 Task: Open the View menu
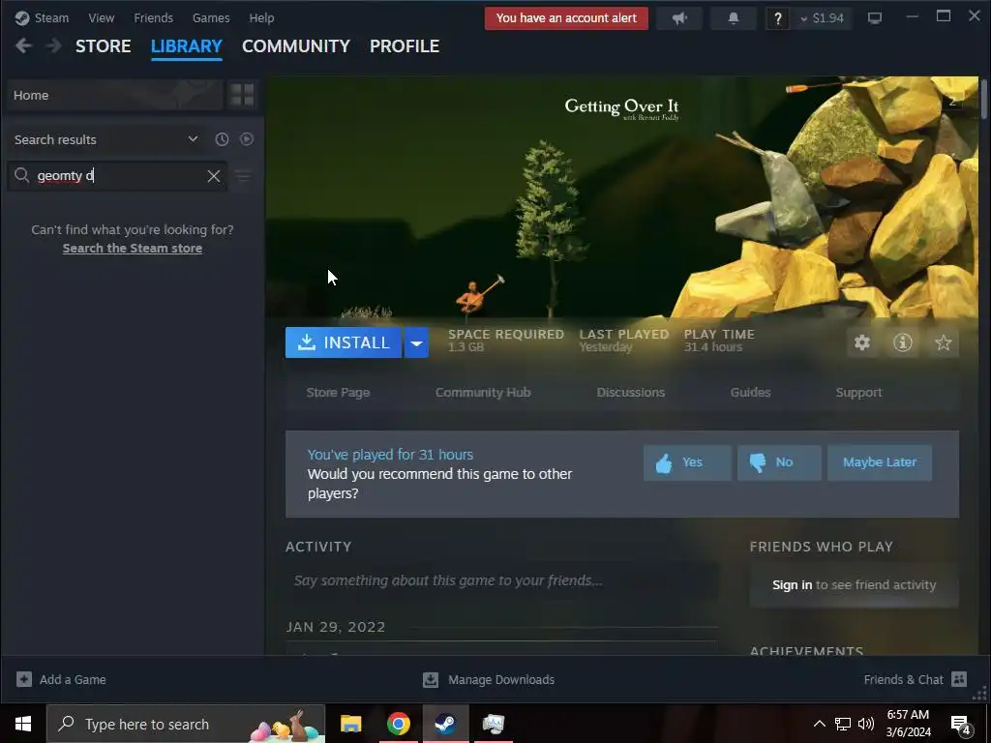(101, 17)
